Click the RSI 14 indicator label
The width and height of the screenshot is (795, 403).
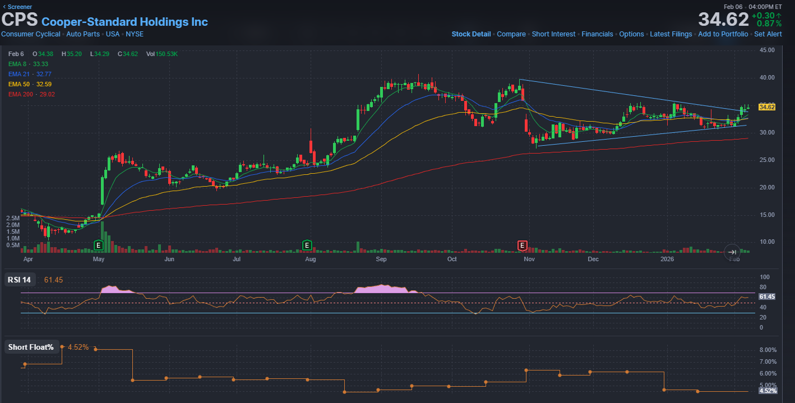[x=19, y=280]
